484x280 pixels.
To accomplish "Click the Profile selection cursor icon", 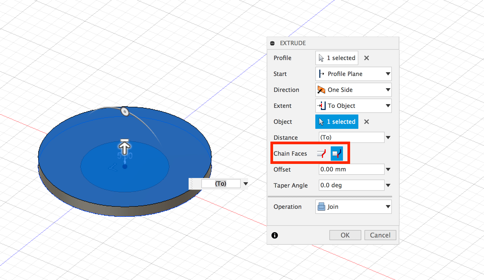I will [x=321, y=58].
